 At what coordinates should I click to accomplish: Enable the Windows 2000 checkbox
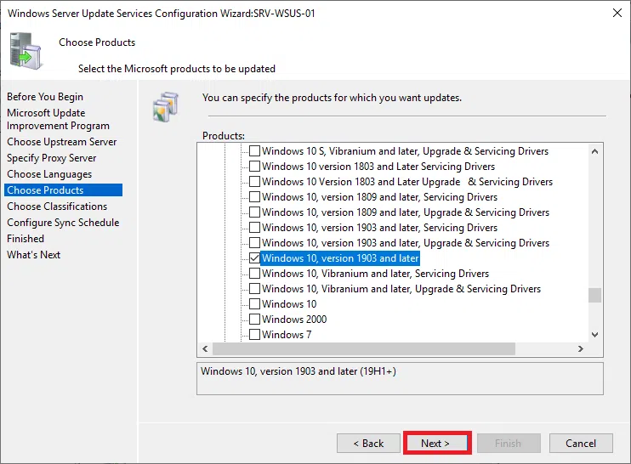(x=254, y=320)
